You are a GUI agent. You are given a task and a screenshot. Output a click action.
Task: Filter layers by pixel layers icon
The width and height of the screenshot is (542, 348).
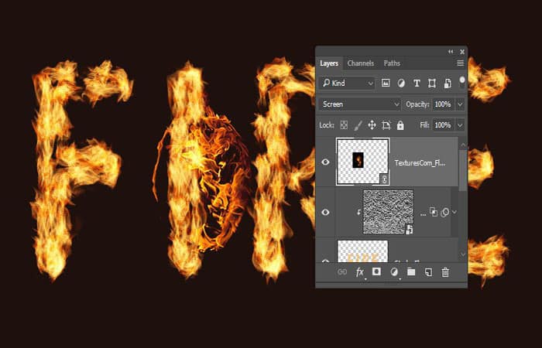click(x=386, y=83)
